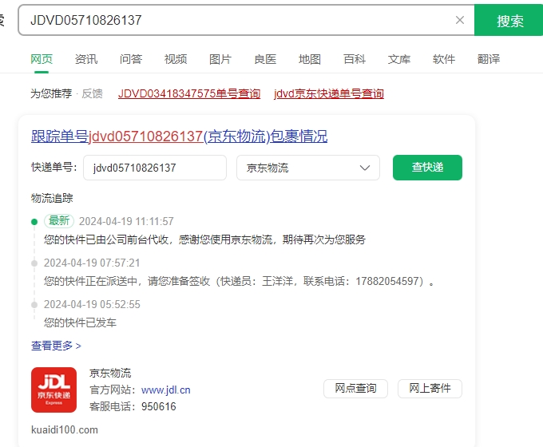Click the 您的快件已发车 status text
This screenshot has height=447, width=543.
point(80,322)
